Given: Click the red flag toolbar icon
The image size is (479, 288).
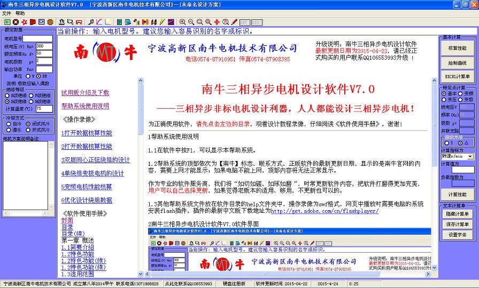Looking at the screenshot, I should (33, 22).
